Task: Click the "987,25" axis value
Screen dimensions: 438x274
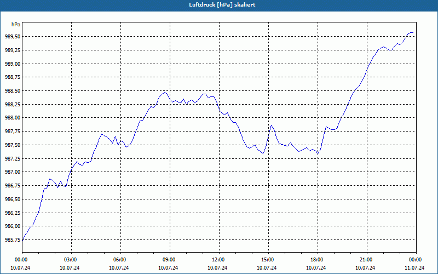Action: 13,159
